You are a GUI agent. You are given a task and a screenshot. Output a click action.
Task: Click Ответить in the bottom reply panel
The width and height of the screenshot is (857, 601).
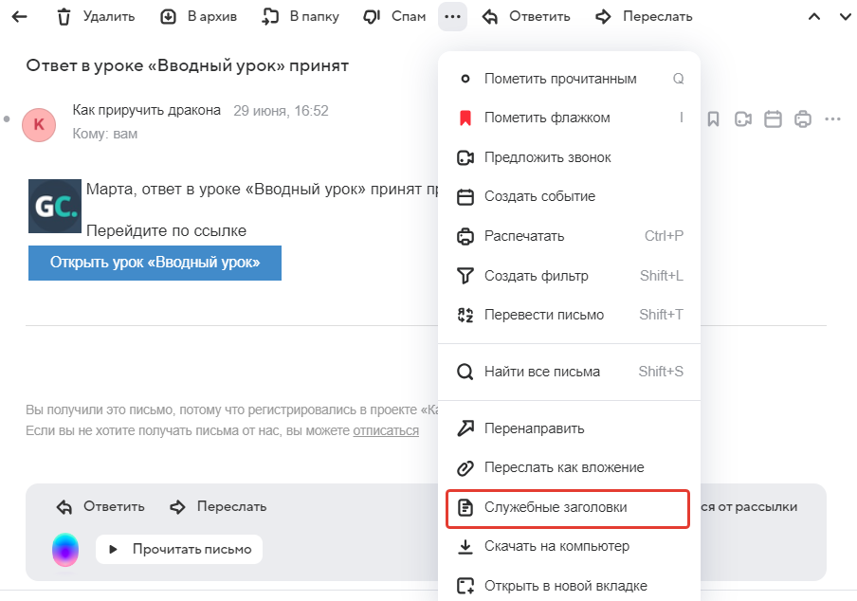(x=100, y=507)
